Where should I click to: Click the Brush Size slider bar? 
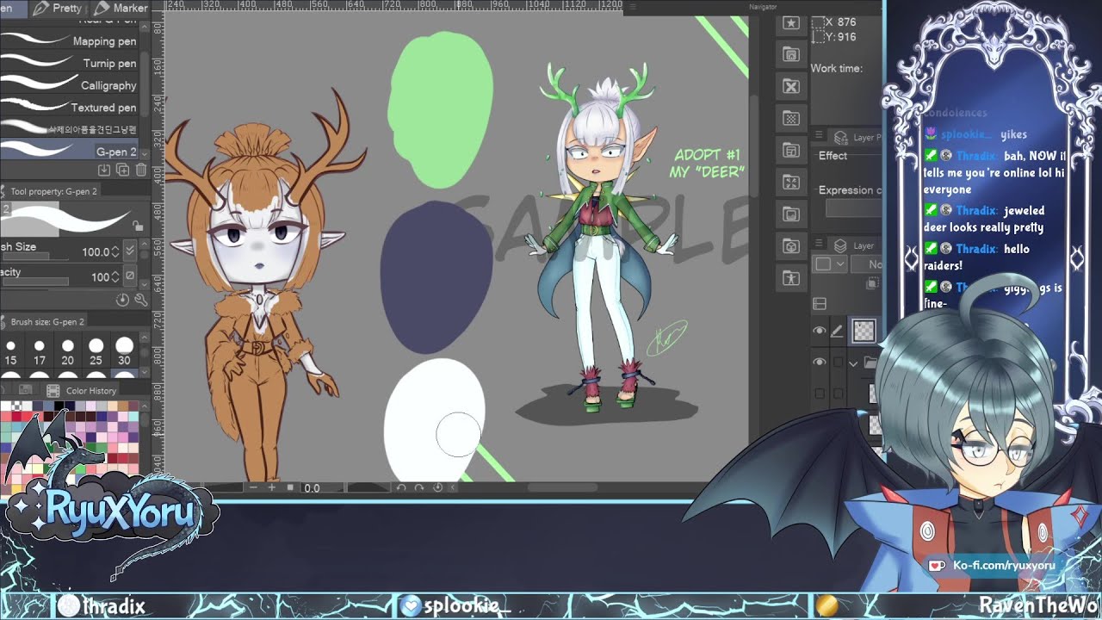click(x=36, y=257)
